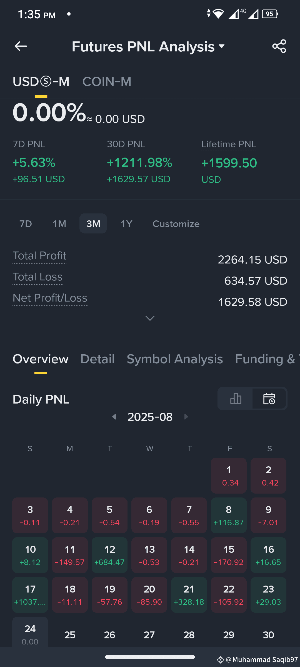
Task: Switch Daily PNL to bar chart view
Action: click(236, 399)
